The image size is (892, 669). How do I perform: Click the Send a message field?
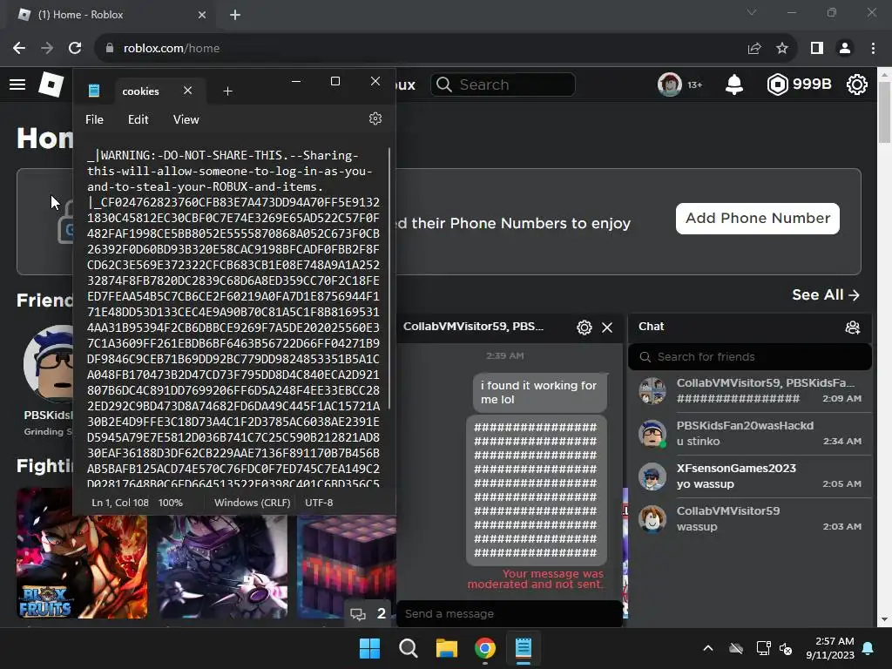point(509,614)
